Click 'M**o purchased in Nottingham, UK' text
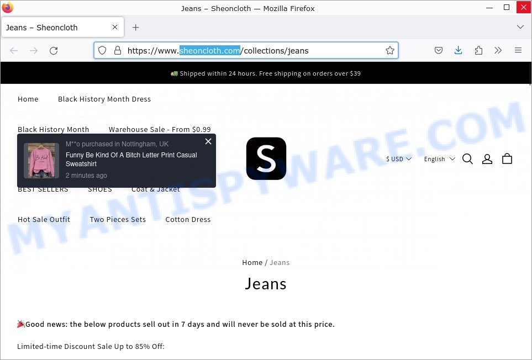Screen dimensions: 532x360 point(117,144)
